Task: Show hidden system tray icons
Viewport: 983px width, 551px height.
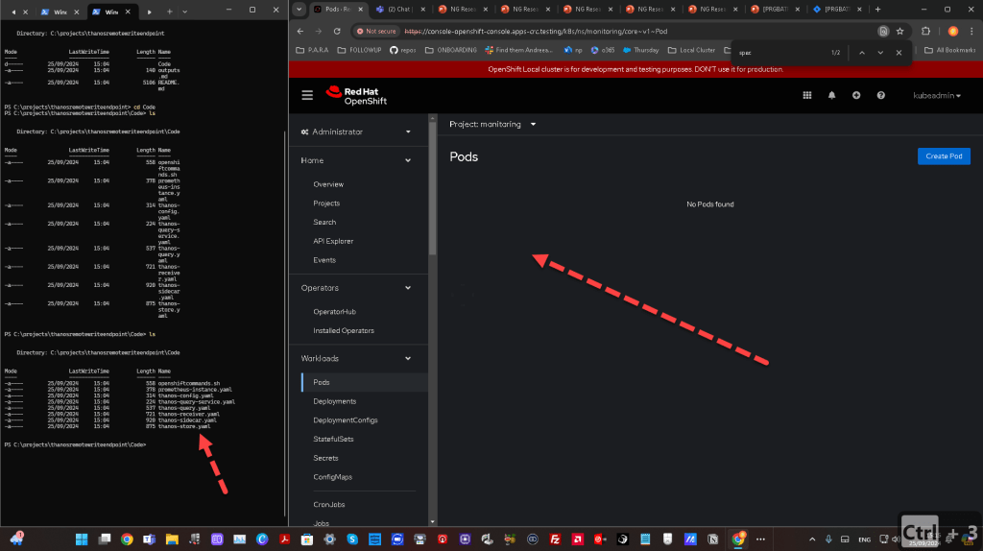Action: coord(812,539)
